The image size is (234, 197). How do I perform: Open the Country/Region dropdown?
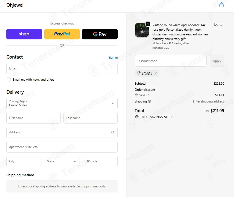(62, 103)
